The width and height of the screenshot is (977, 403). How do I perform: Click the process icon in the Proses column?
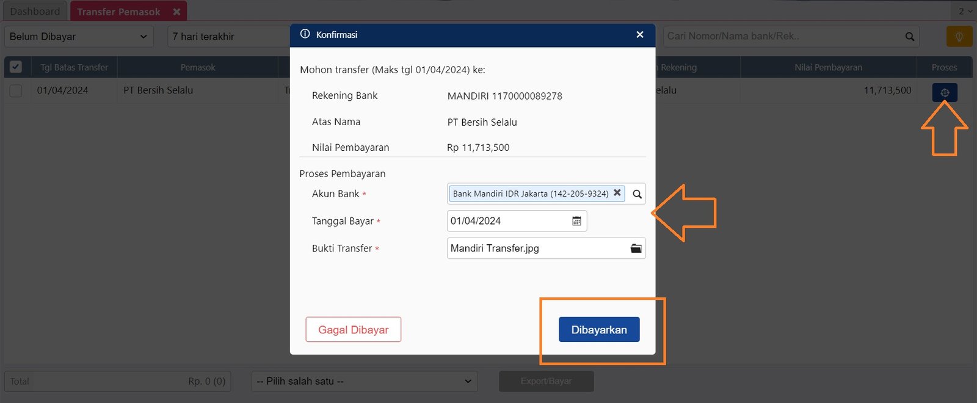click(944, 92)
